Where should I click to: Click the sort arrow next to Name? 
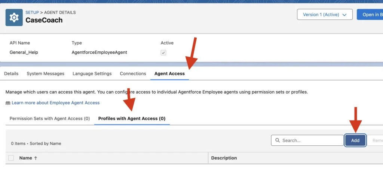(36, 158)
